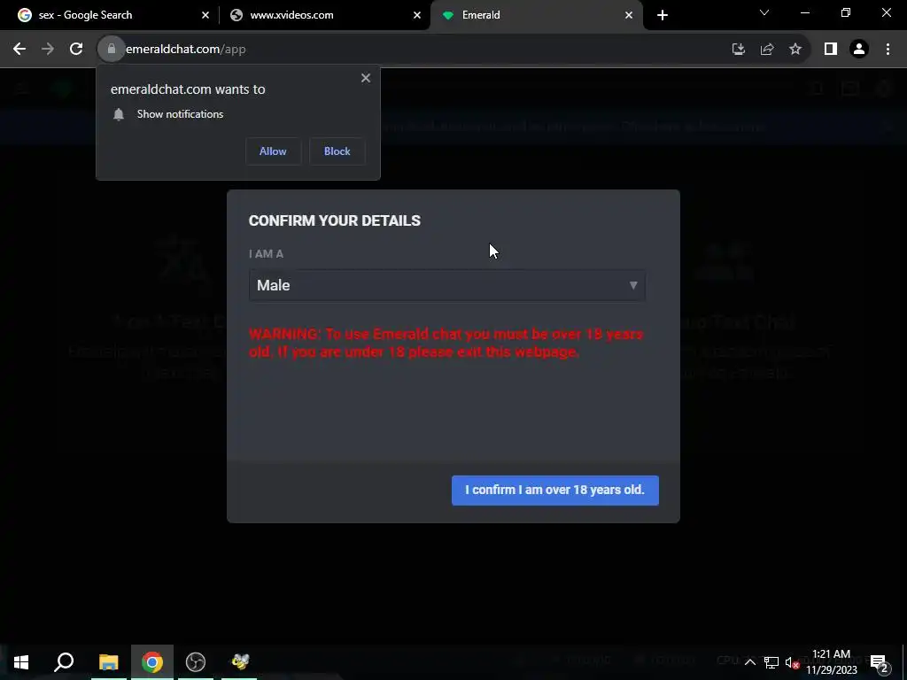Click the I AM A label
The image size is (907, 680).
266,254
